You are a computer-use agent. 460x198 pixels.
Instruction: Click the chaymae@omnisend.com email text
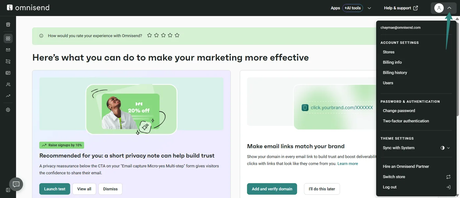point(401,28)
